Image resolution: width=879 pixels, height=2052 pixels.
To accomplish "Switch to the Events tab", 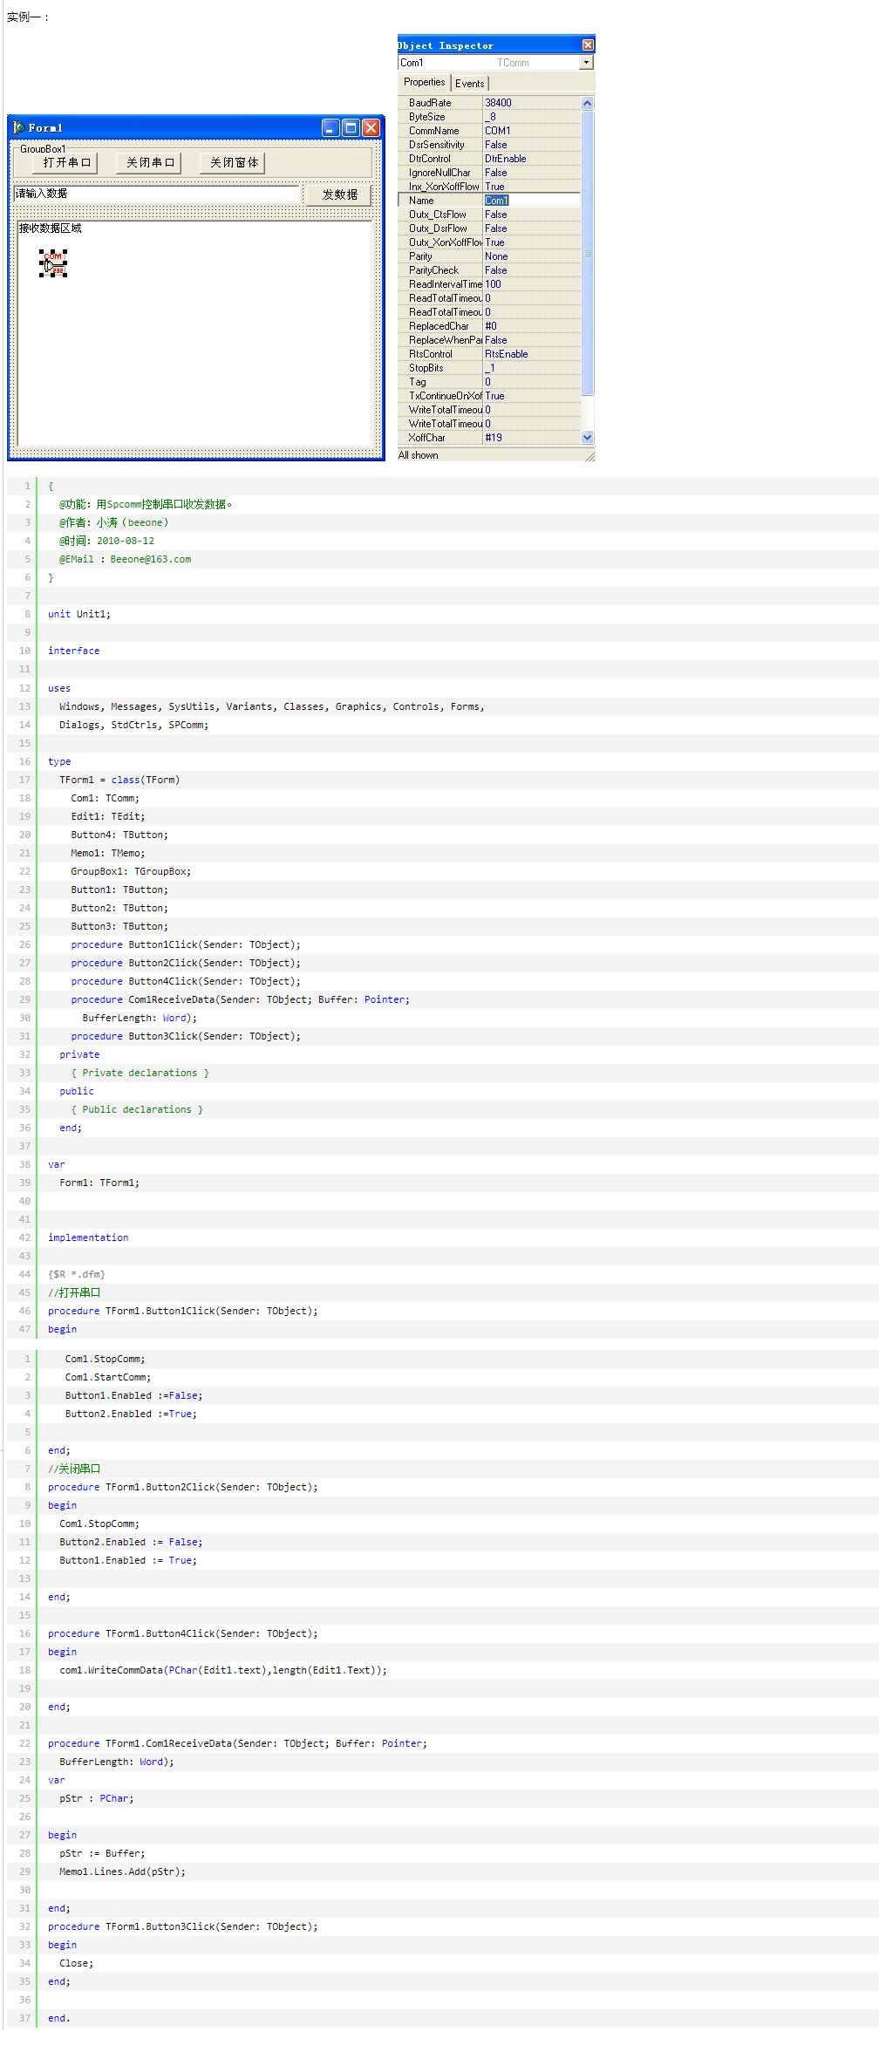I will [469, 84].
